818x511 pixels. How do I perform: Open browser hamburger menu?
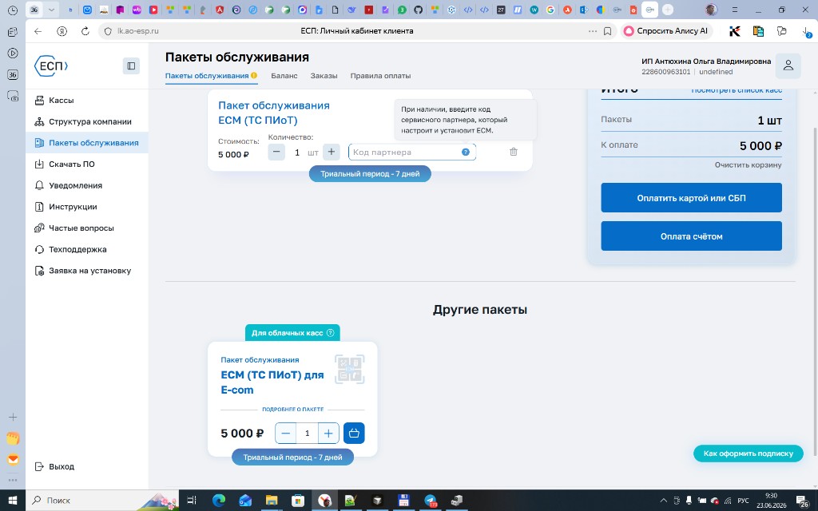point(734,10)
